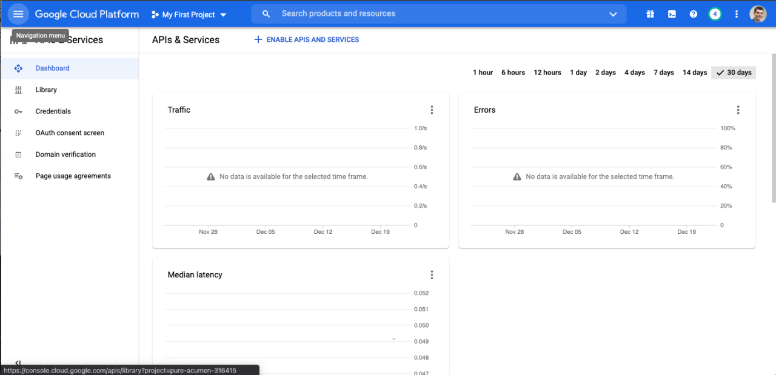Click the Credentials key icon
This screenshot has width=776, height=375.
click(x=18, y=111)
